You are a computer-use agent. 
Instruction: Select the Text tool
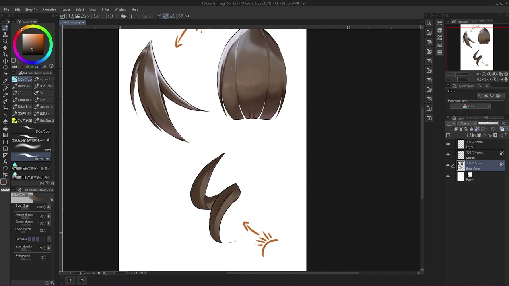point(5,162)
